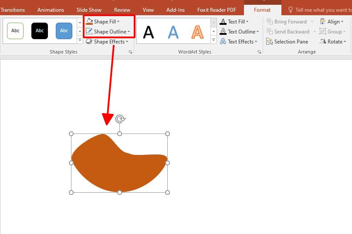The width and height of the screenshot is (352, 234).
Task: Click the Text Outline letter icon
Action: point(223,31)
